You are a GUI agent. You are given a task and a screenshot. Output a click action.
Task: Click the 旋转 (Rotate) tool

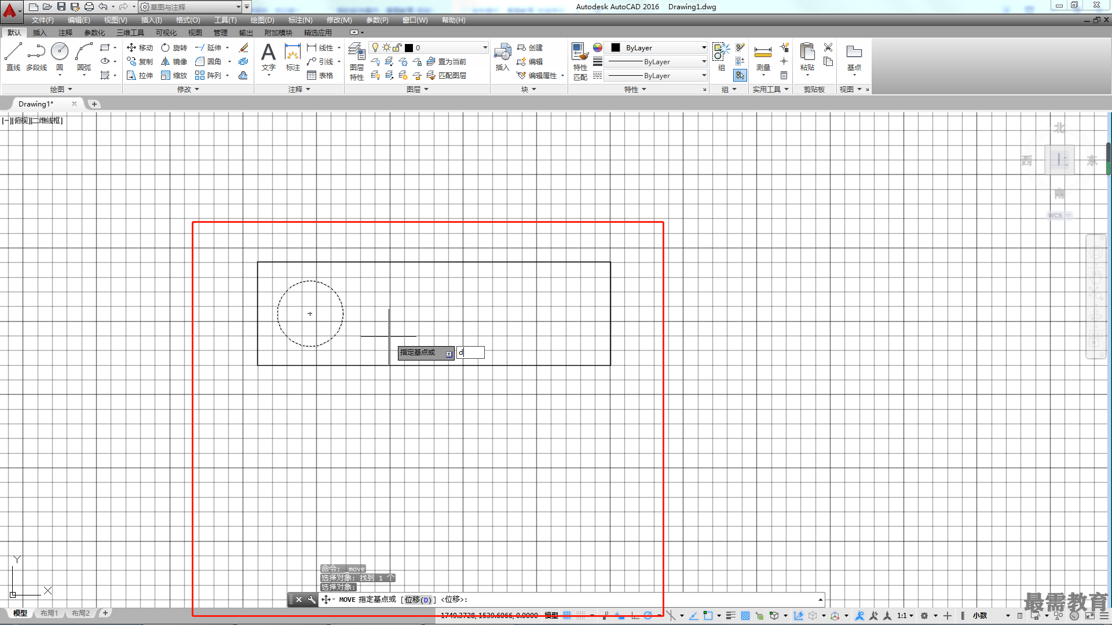[x=174, y=47]
